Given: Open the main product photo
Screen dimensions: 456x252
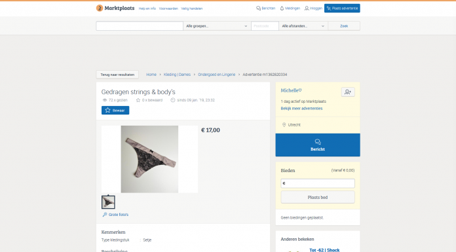Looking at the screenshot, I should (x=149, y=159).
